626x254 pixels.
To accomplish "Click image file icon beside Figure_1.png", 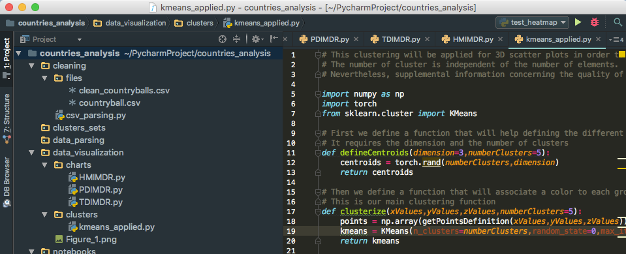I will click(x=59, y=240).
